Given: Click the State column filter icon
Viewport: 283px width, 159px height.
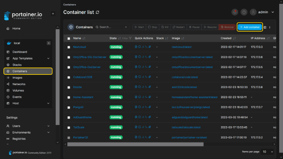Looking at the screenshot, I should click(x=130, y=38).
